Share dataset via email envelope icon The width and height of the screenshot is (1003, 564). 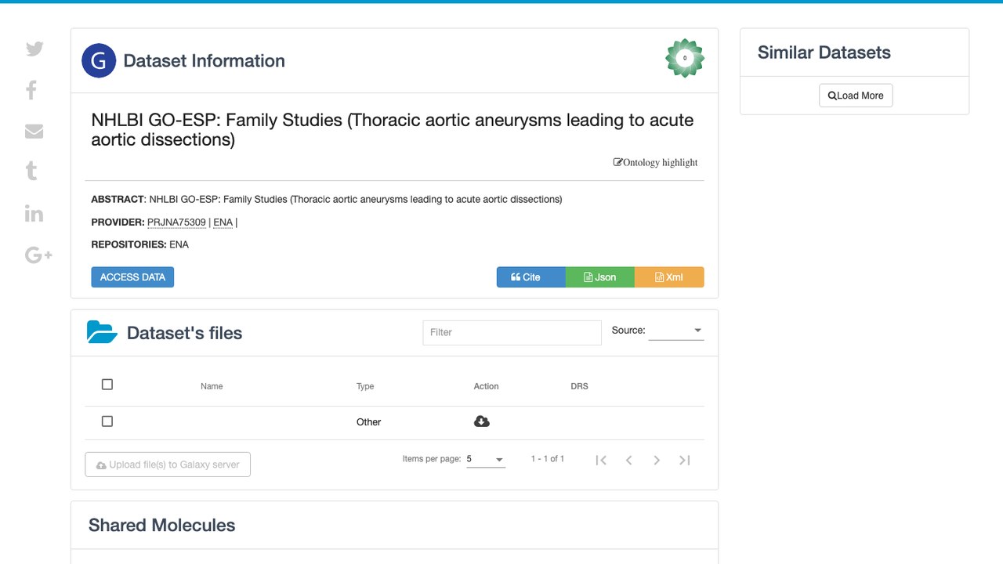[x=34, y=131]
